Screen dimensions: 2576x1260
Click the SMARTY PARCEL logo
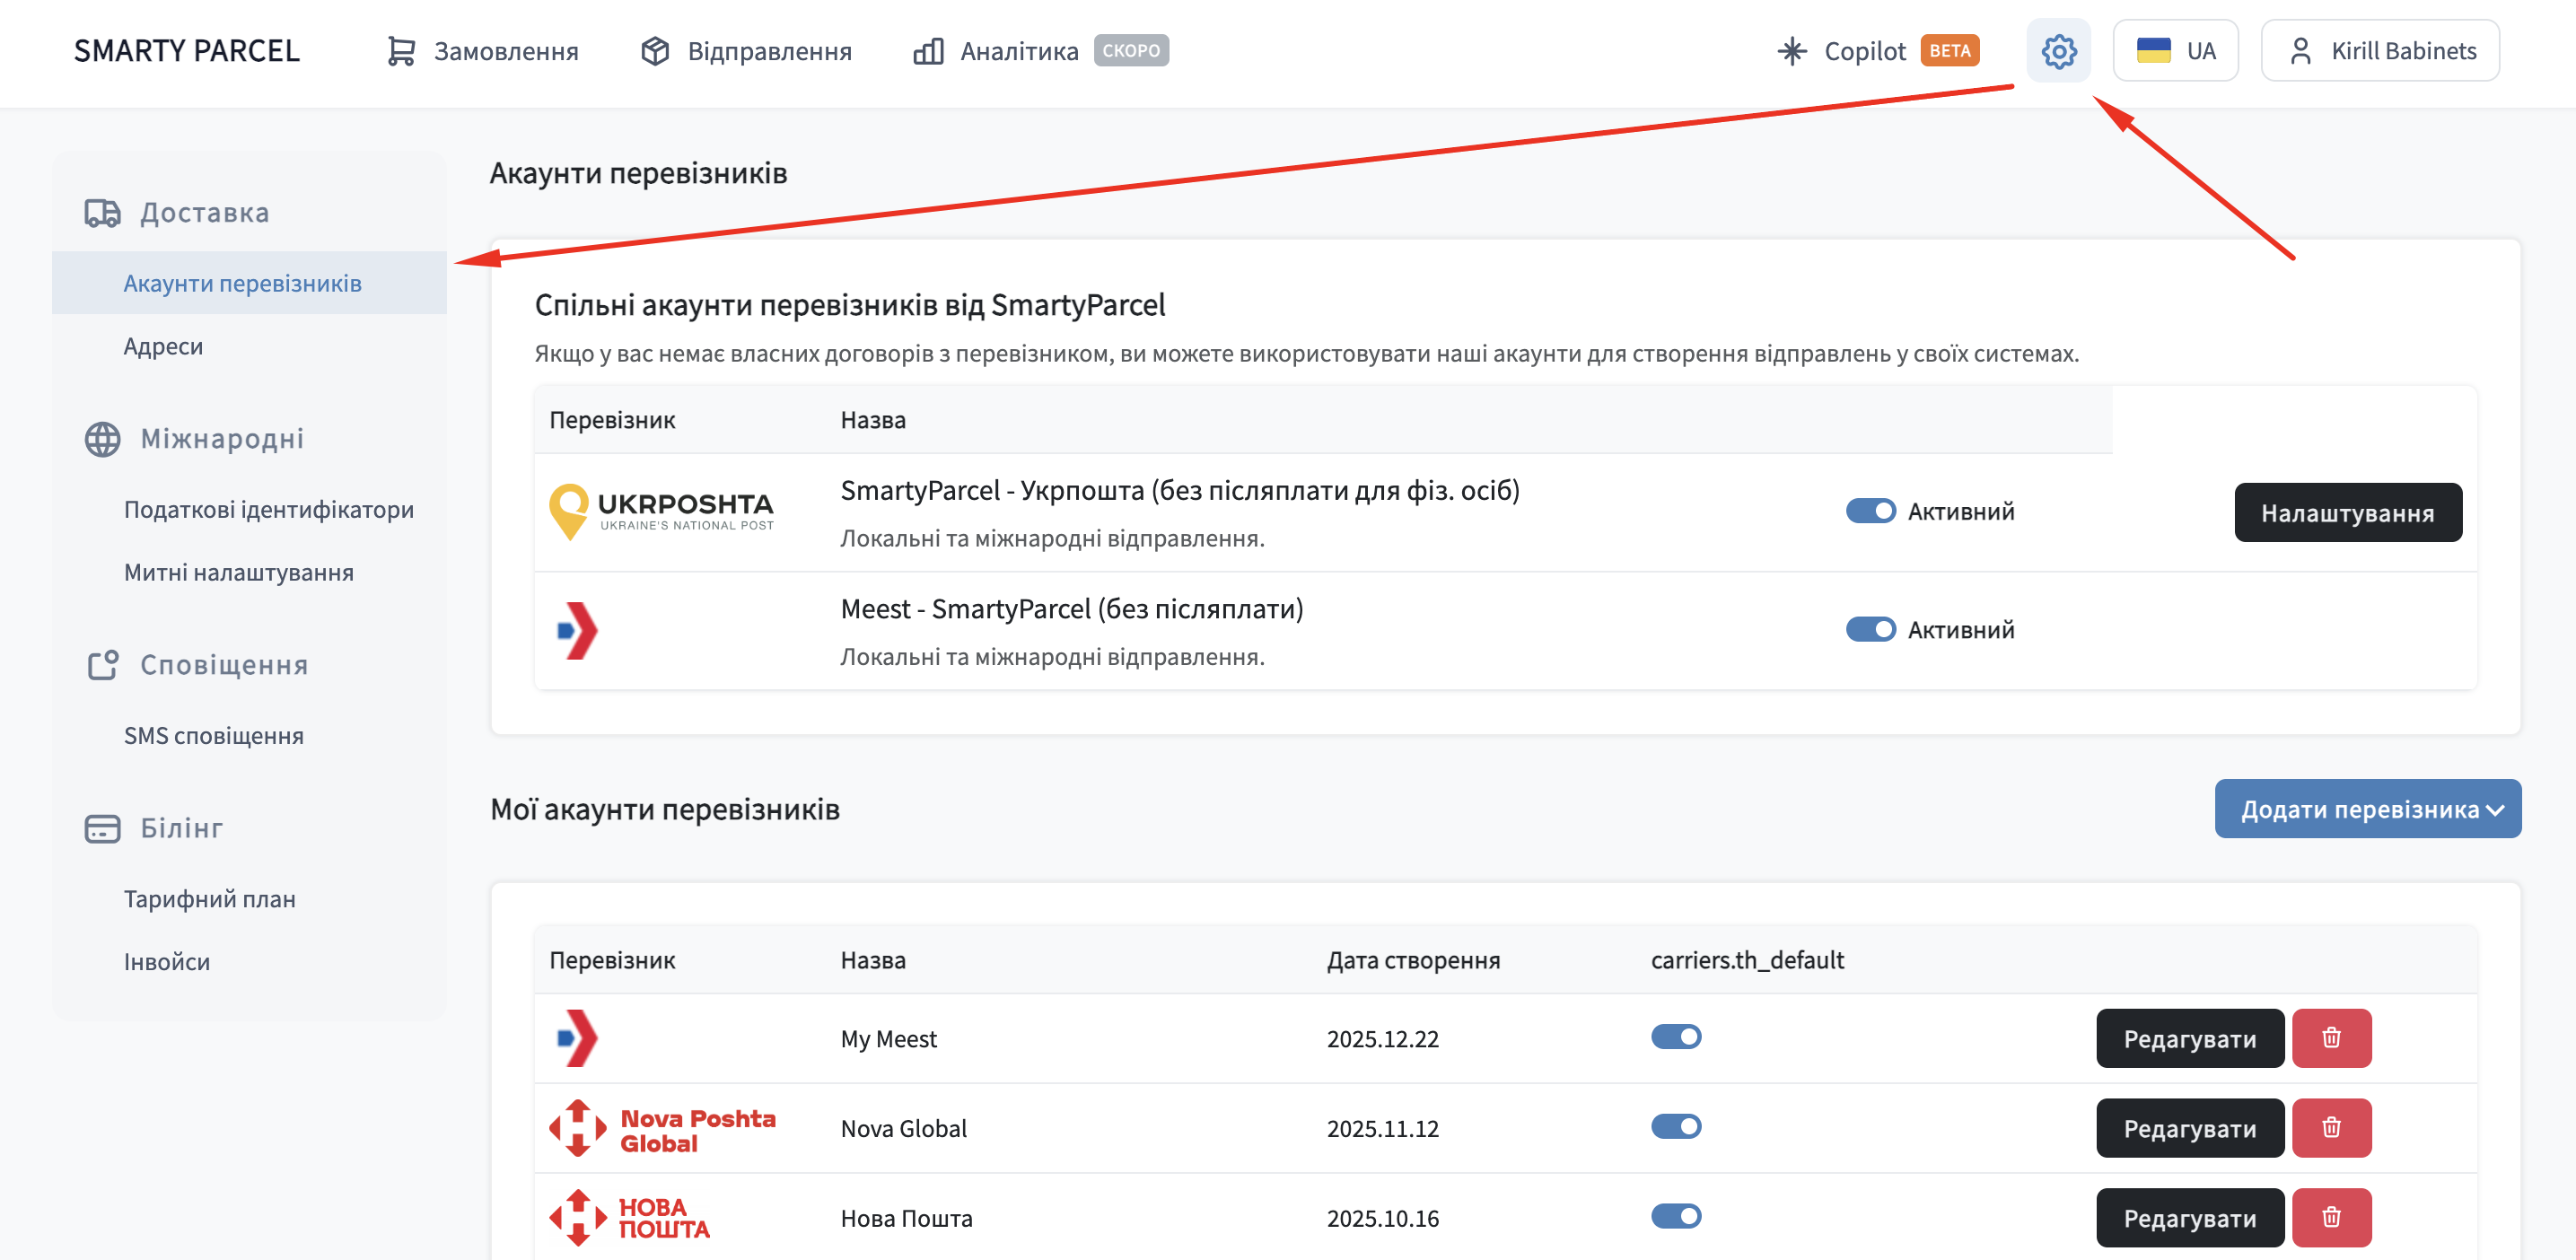click(187, 51)
